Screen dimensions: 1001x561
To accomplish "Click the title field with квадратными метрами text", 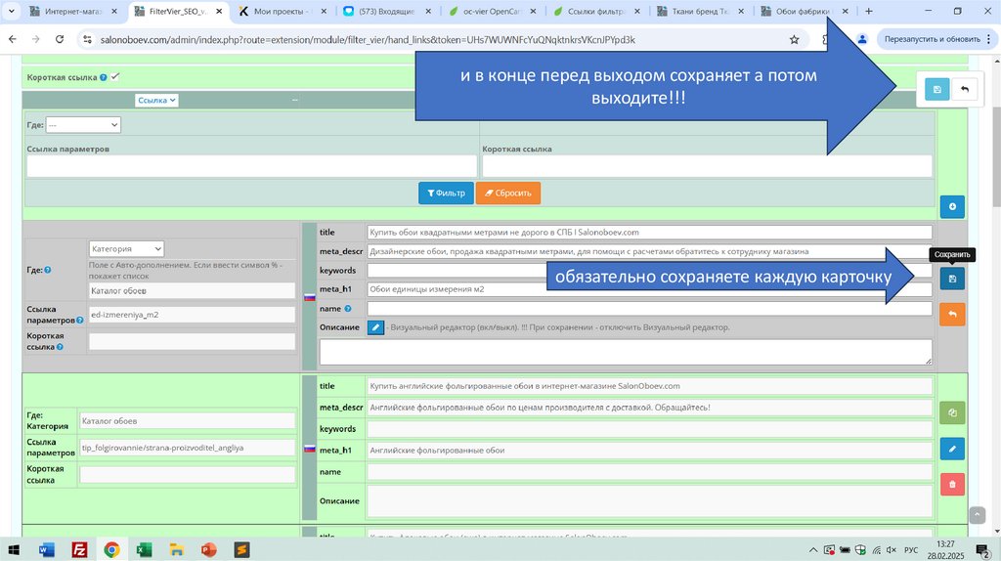I will (x=649, y=233).
